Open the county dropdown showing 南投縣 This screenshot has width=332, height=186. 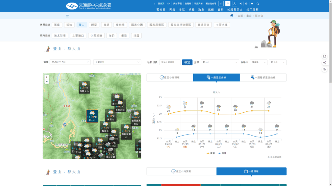[259, 62]
